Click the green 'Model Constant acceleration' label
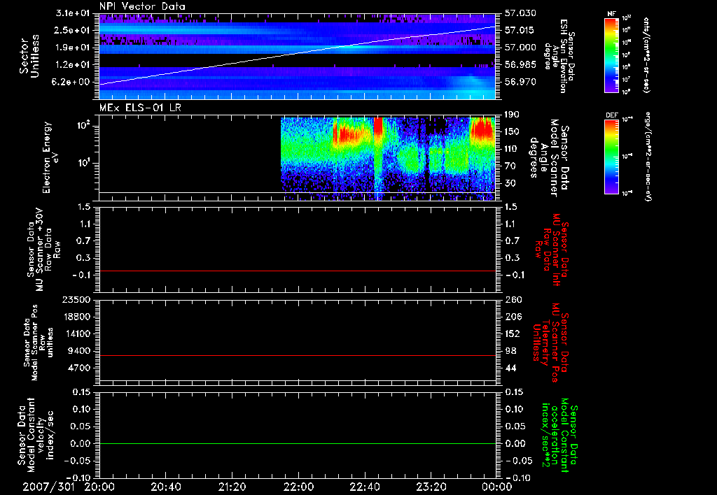This screenshot has width=717, height=495. [559, 435]
